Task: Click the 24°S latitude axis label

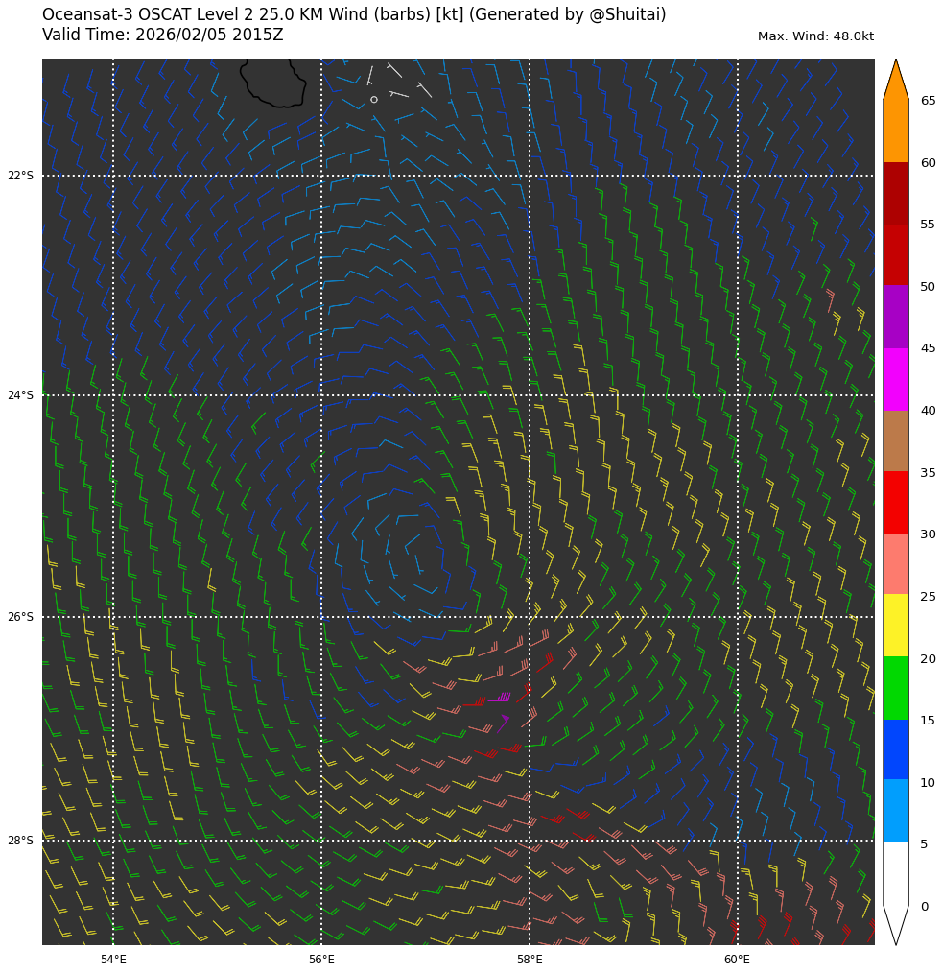Action: (20, 395)
